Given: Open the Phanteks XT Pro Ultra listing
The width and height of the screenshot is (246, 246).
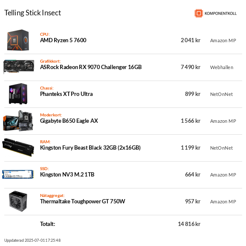Looking at the screenshot, I should tap(67, 94).
